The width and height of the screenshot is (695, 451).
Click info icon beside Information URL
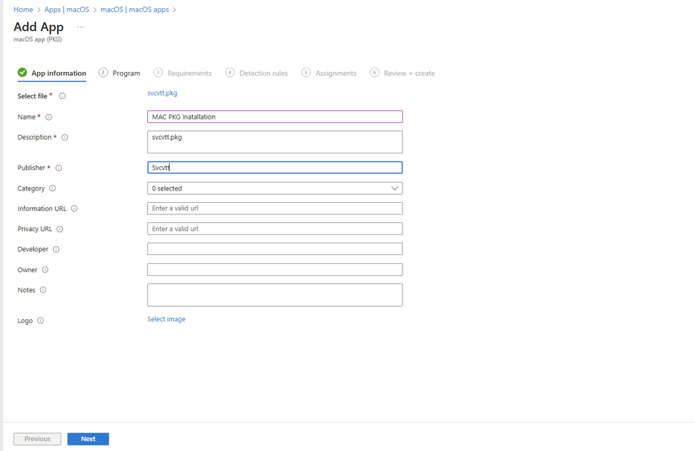[x=74, y=209]
